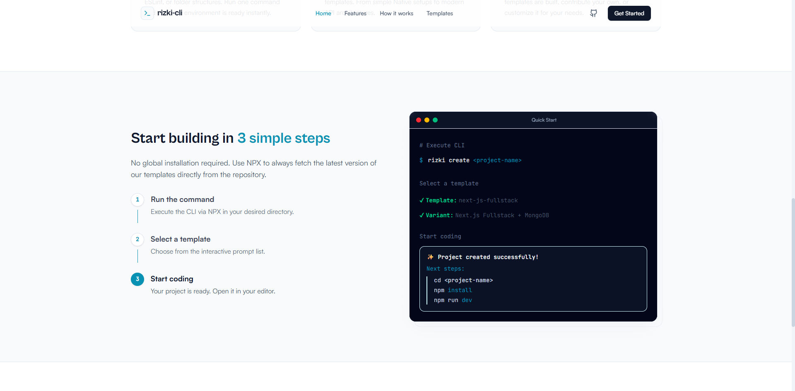Select the Home navigation item
795x391 pixels.
coord(323,13)
